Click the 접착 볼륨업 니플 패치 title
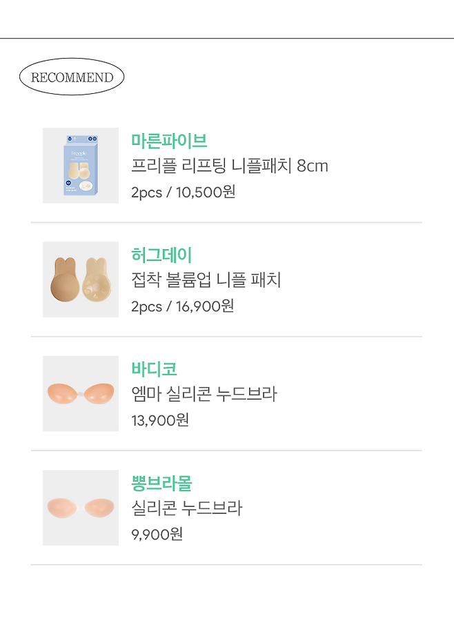The image size is (454, 628). pyautogui.click(x=206, y=280)
